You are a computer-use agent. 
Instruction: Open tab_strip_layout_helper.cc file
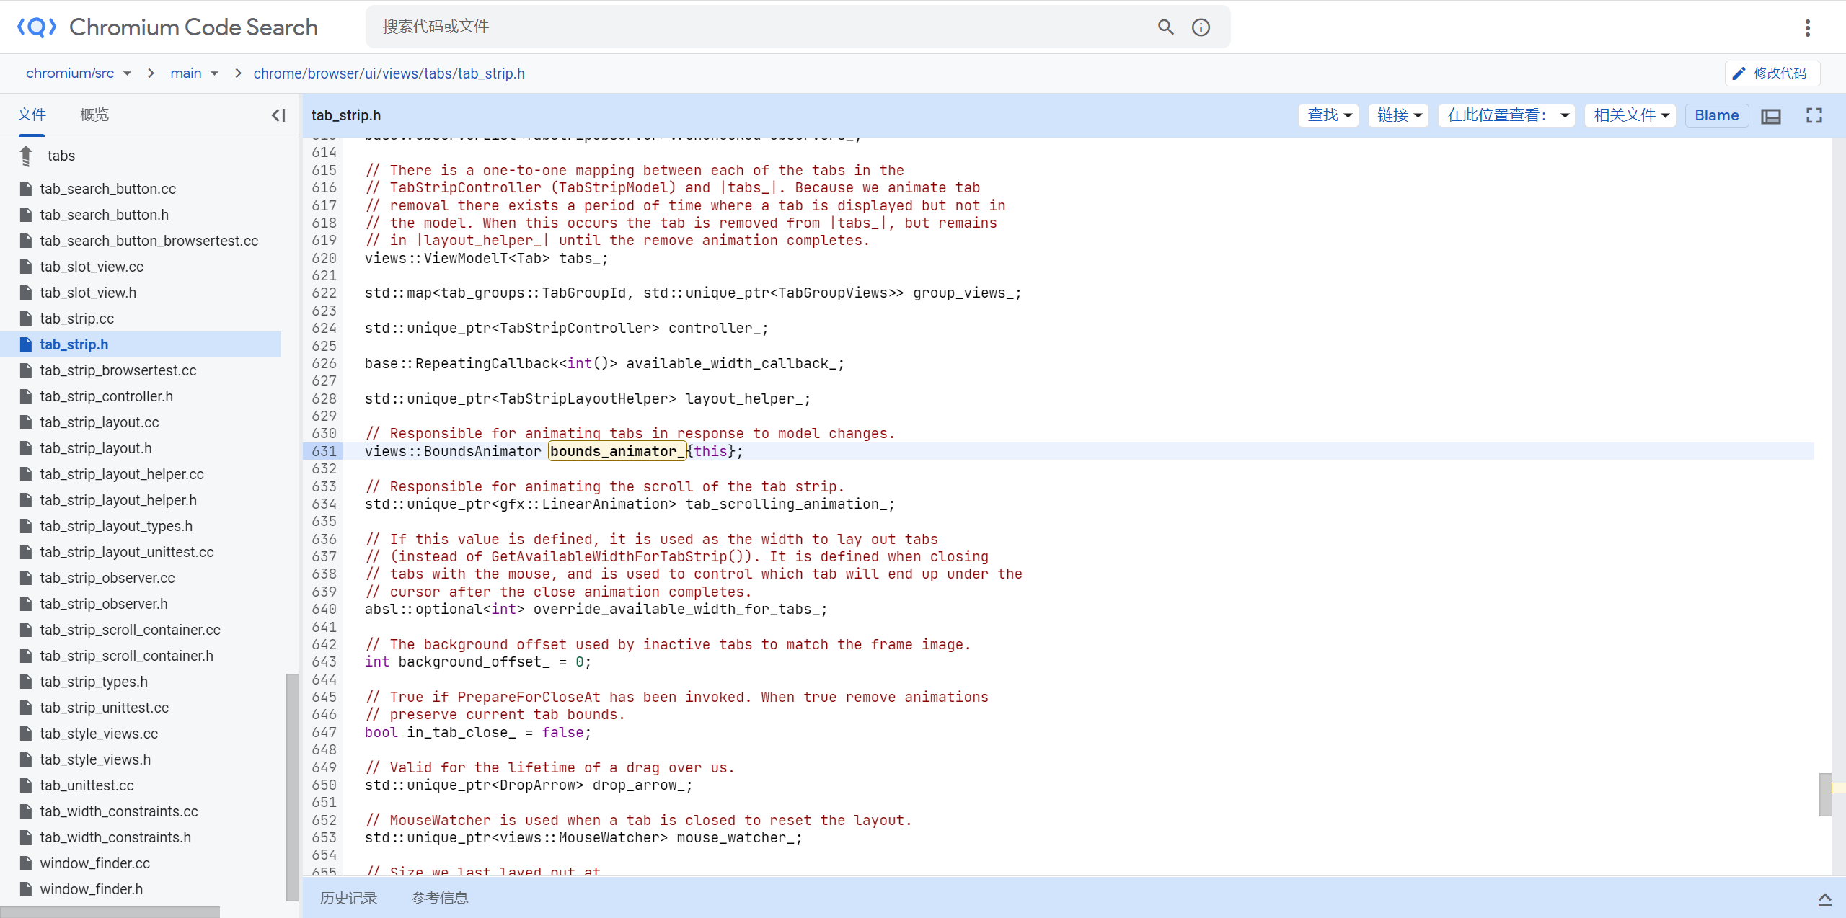point(121,474)
